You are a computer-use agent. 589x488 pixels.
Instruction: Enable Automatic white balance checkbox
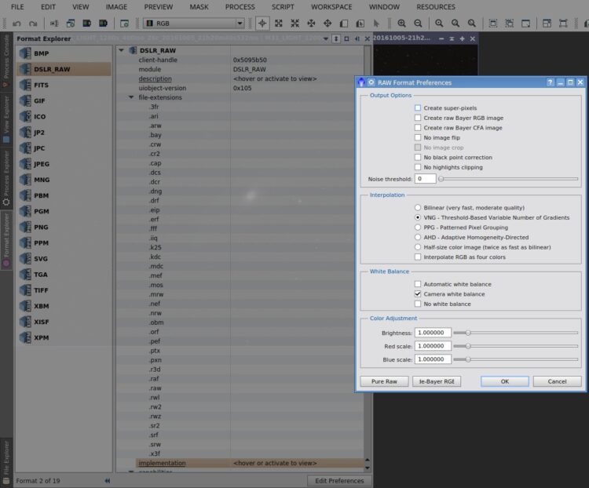[418, 284]
